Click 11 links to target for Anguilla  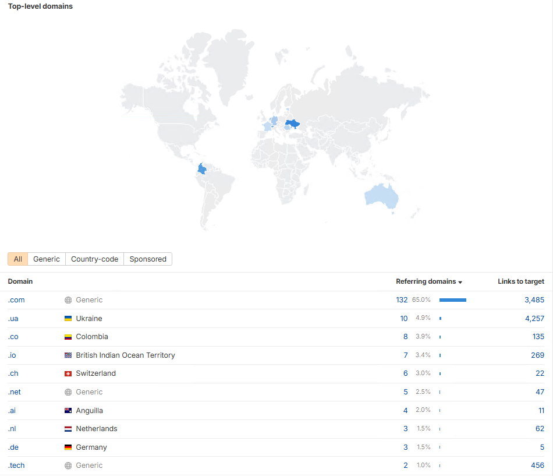pyautogui.click(x=541, y=410)
